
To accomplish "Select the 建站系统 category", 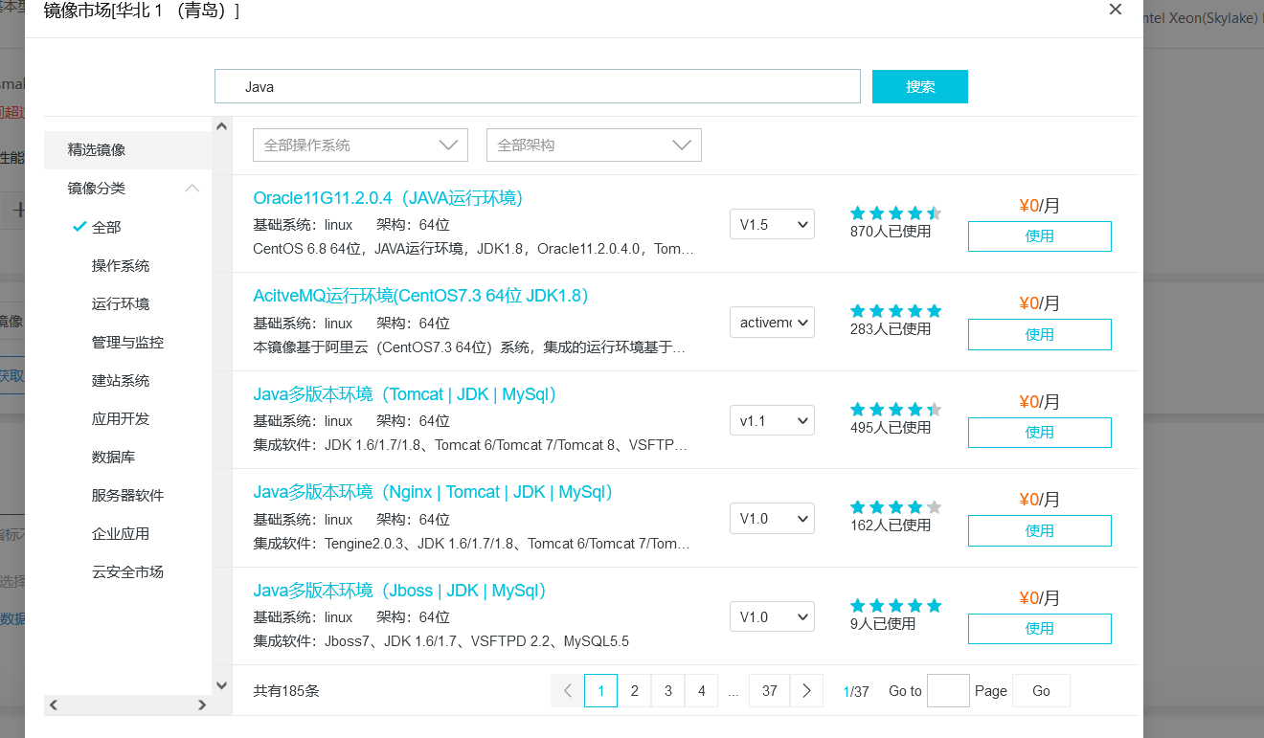I will pos(121,381).
